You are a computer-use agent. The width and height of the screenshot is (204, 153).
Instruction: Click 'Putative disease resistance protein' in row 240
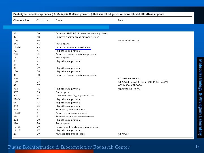click(x=76, y=54)
